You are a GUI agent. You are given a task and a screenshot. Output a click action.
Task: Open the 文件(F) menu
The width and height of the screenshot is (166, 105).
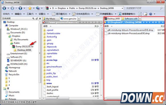point(6,14)
